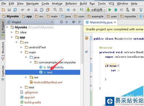
Task: Click the VCS update icon
Action: click(141, 10)
